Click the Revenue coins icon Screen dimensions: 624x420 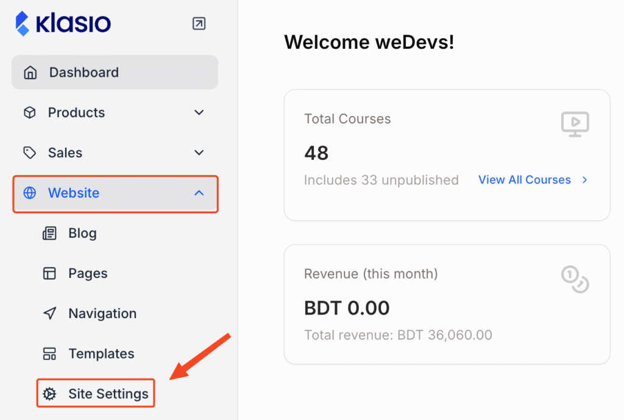(575, 279)
